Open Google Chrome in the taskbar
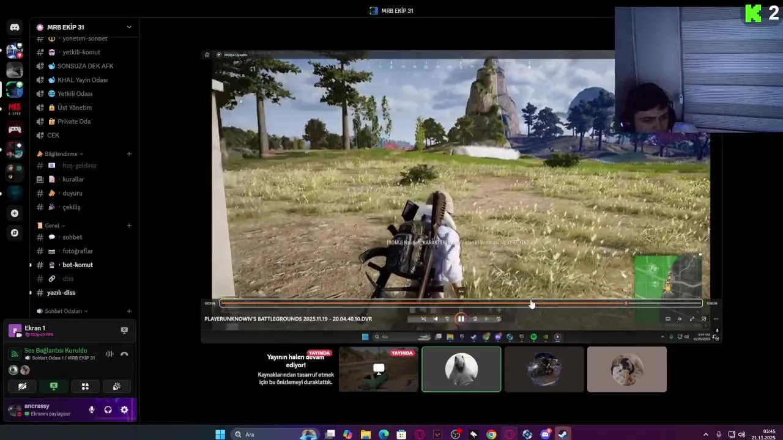Screen dimensions: 783x440 click(x=491, y=435)
